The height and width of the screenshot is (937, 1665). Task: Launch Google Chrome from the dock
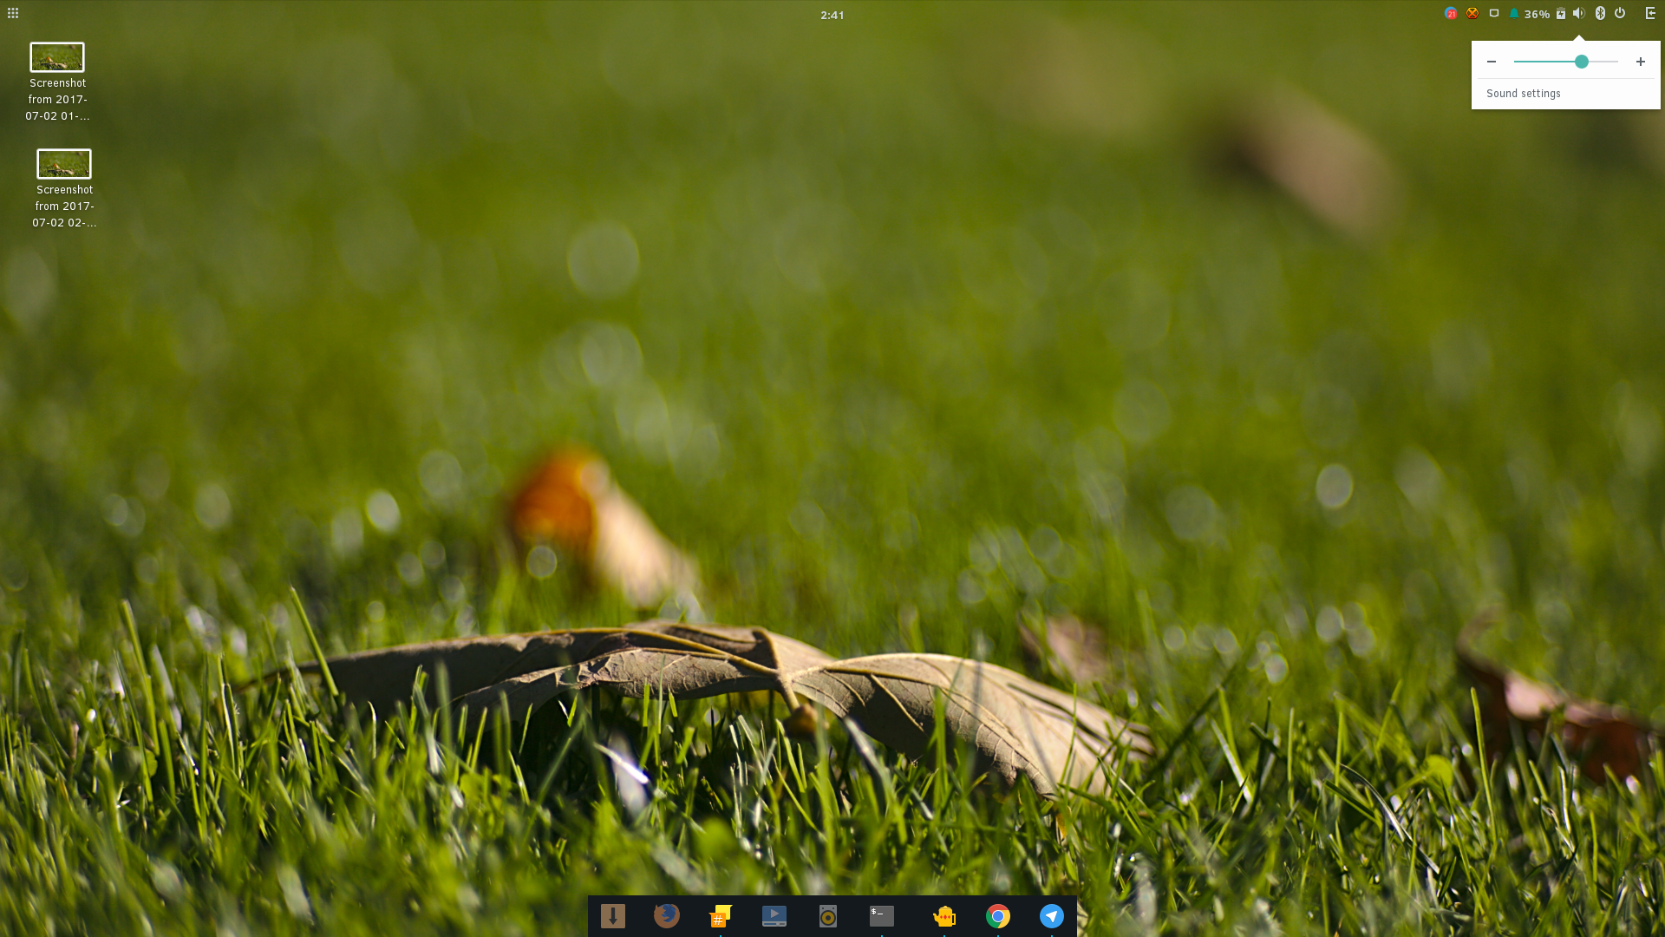[x=998, y=916]
